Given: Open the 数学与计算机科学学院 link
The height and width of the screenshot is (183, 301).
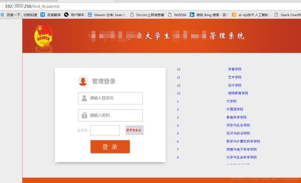Looking at the screenshot, I should pos(243,141).
